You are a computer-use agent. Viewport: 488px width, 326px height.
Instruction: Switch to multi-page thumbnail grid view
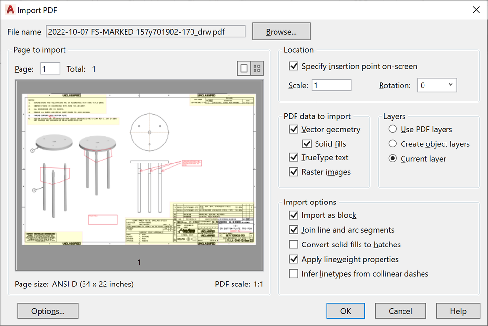click(257, 69)
